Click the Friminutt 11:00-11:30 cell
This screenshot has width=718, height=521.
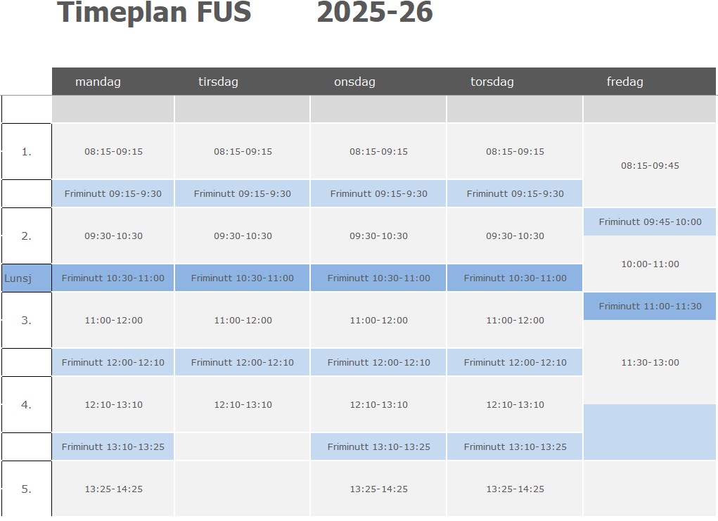point(650,307)
